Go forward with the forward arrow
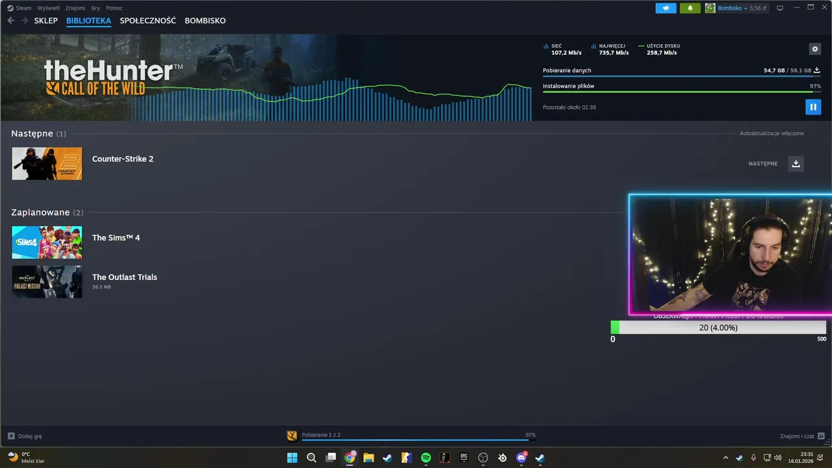Screen dimensions: 832x468 click(25, 21)
